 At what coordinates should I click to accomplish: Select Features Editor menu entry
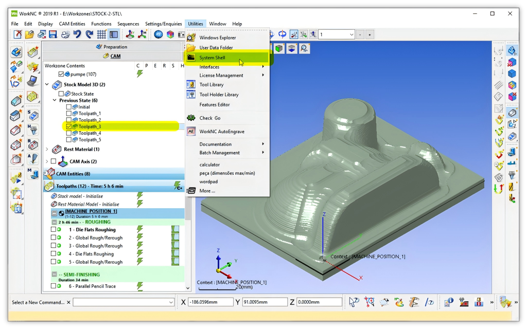[x=227, y=104]
